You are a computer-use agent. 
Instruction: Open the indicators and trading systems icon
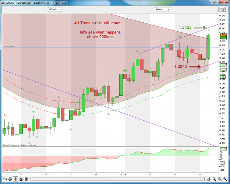[222, 10]
